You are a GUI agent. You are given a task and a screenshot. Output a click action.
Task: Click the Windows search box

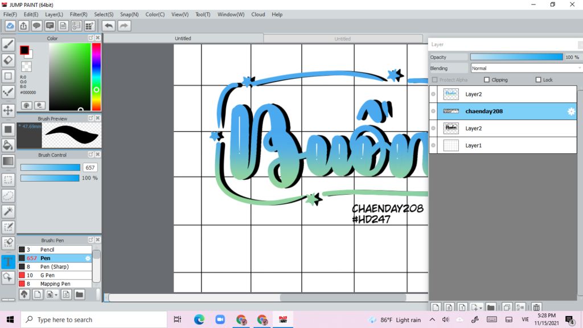pyautogui.click(x=94, y=319)
